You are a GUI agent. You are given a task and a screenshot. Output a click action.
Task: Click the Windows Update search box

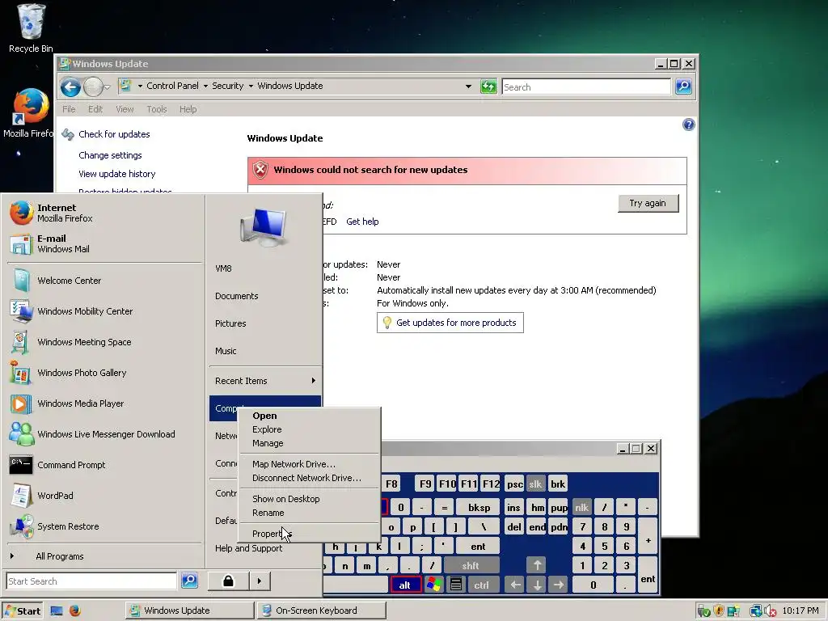[x=586, y=87]
